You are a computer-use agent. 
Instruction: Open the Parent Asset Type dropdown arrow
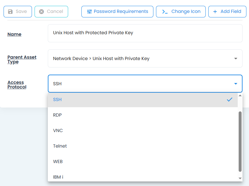[x=235, y=58]
